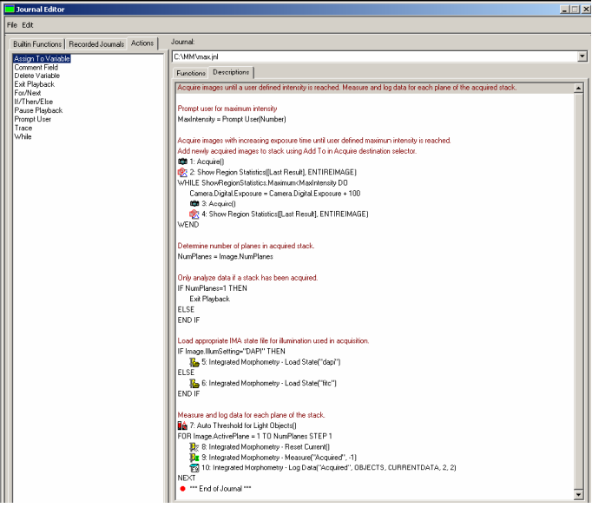Switch to the Functions tab
Screen dimensions: 592x521
click(191, 73)
